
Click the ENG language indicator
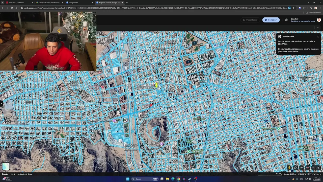(x=302, y=179)
